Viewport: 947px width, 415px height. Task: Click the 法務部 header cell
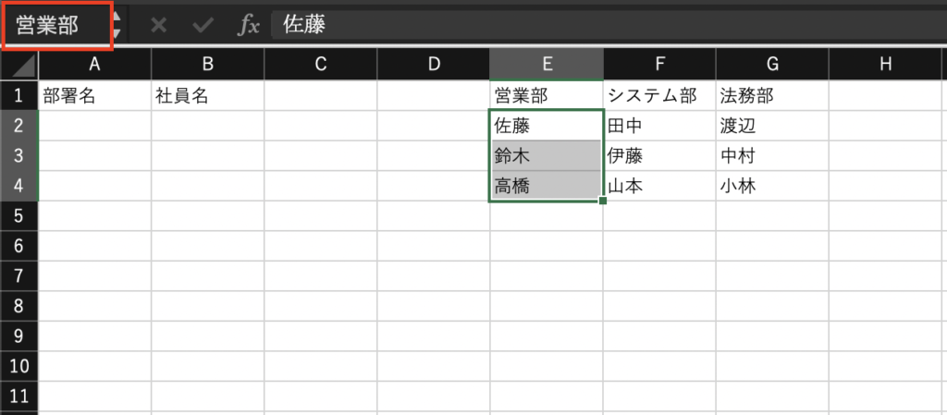coord(771,95)
